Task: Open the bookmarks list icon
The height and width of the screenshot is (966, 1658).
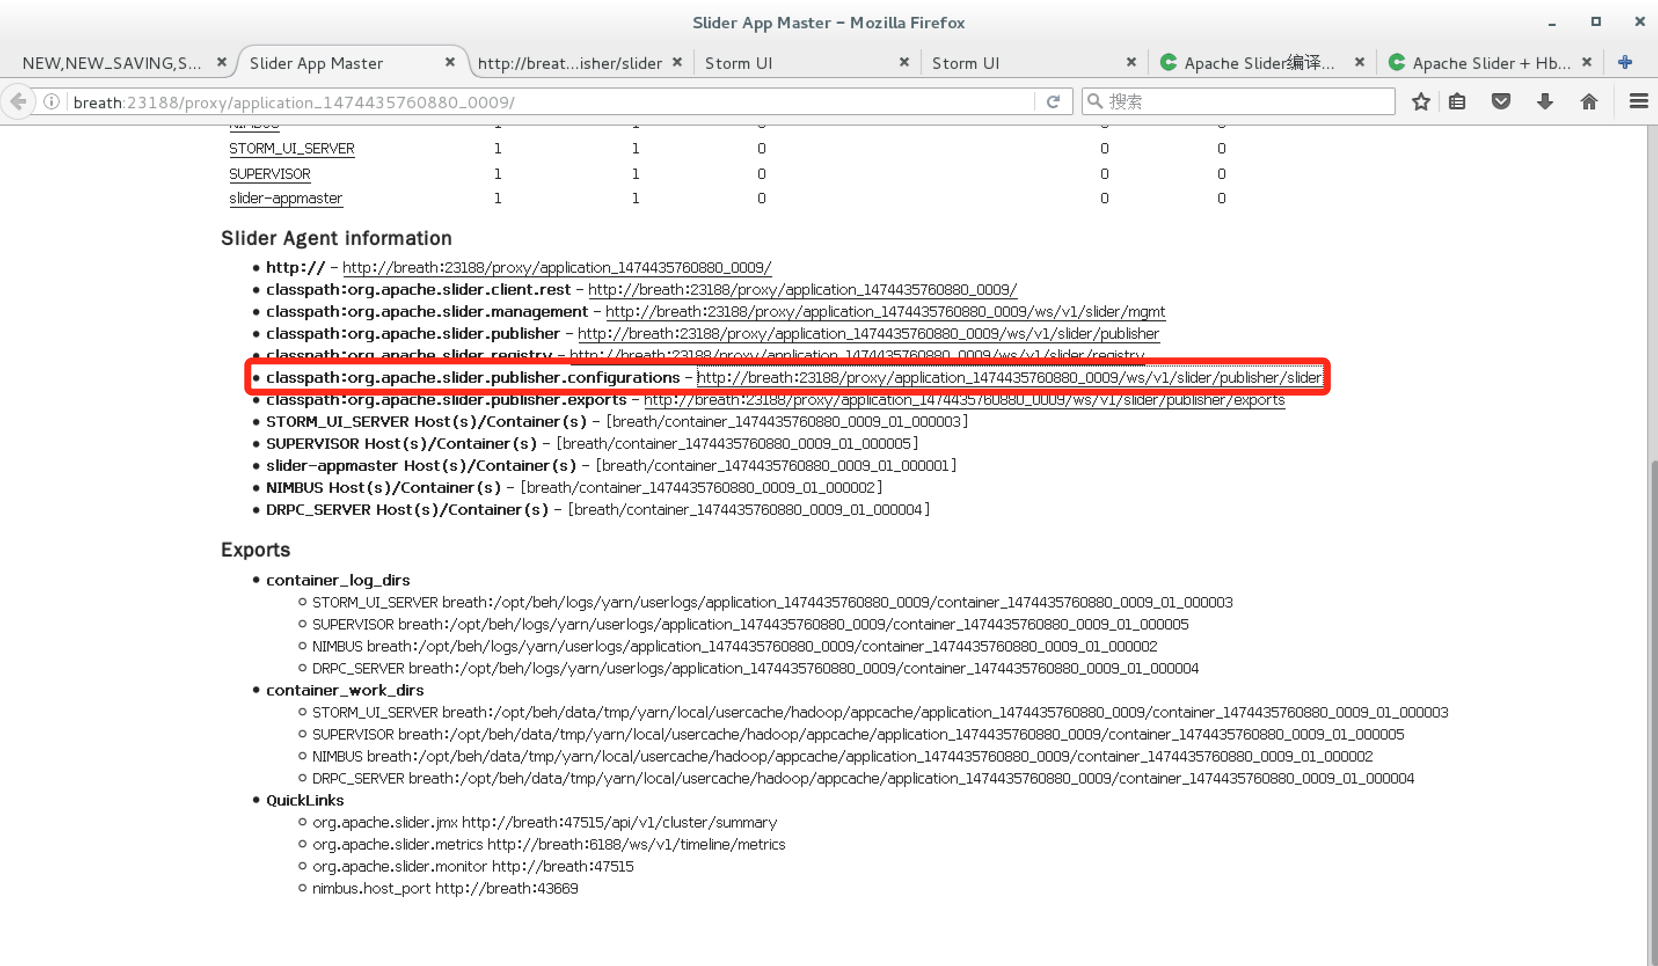Action: [x=1456, y=101]
